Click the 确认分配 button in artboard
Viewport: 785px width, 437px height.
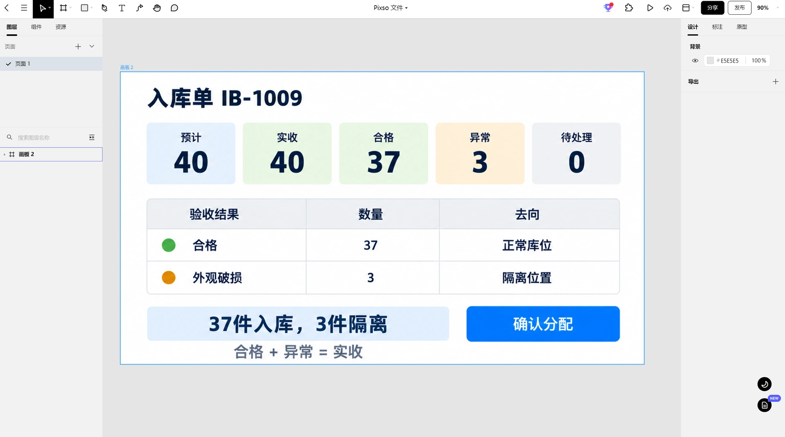(x=543, y=324)
